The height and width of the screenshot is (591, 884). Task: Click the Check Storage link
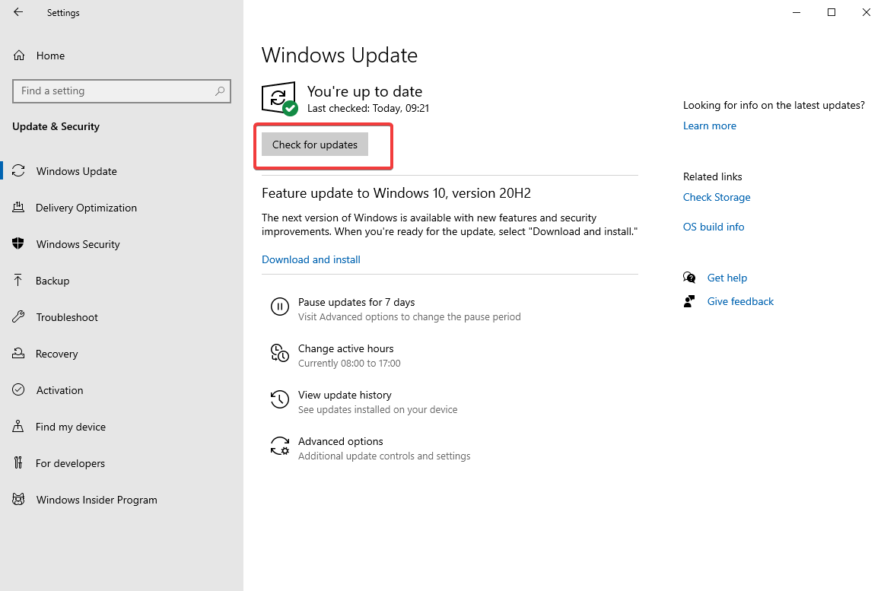click(x=717, y=197)
